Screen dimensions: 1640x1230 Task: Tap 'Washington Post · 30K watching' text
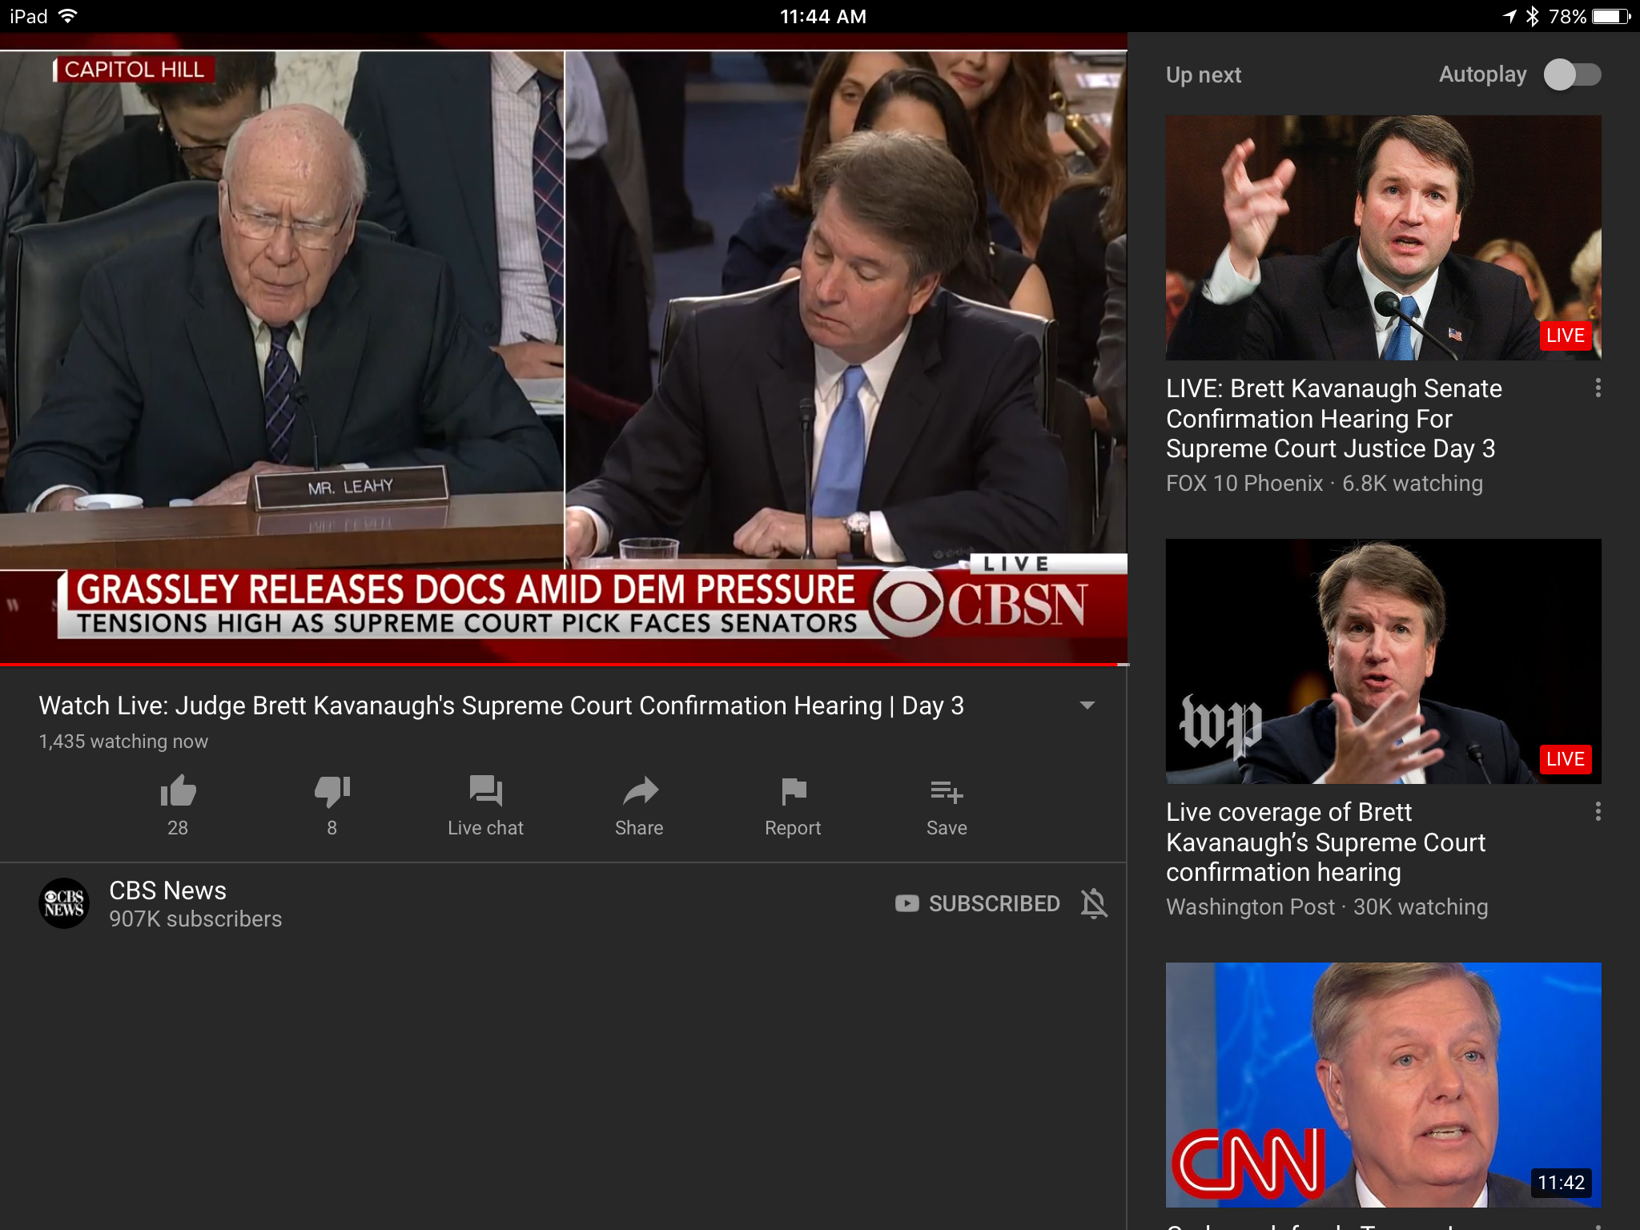1327,907
